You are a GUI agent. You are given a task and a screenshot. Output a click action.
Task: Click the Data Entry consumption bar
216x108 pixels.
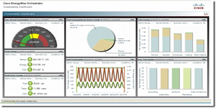pyautogui.click(x=164, y=79)
